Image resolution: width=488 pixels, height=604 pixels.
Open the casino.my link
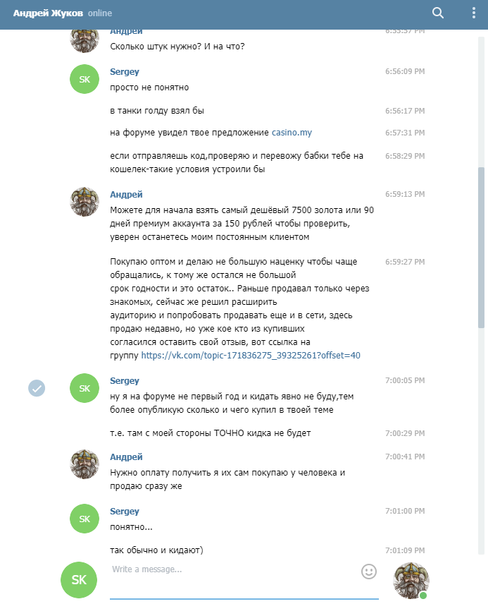coord(292,133)
